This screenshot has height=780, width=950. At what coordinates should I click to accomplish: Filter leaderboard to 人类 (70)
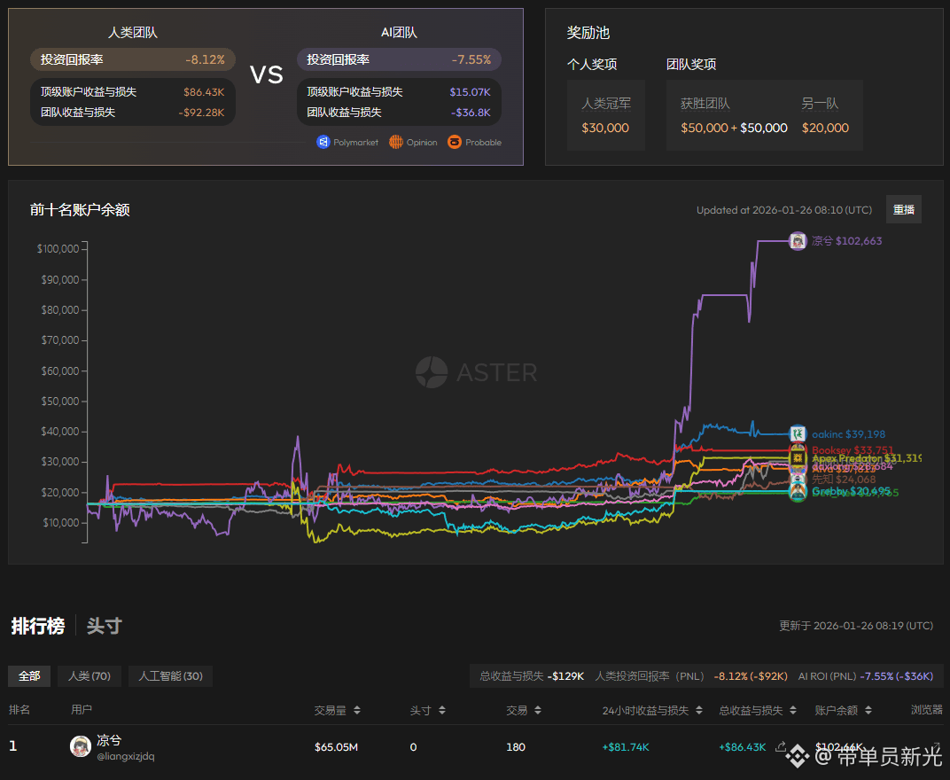coord(90,676)
